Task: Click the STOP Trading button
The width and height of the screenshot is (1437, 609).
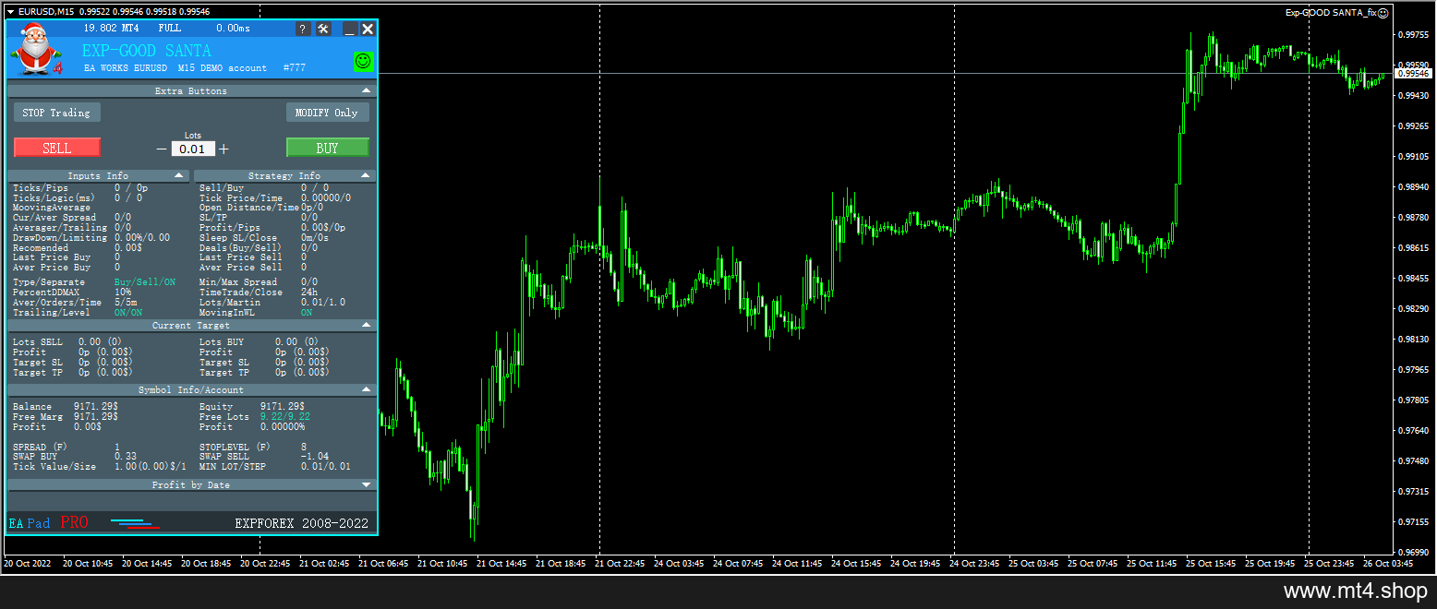Action: tap(56, 113)
